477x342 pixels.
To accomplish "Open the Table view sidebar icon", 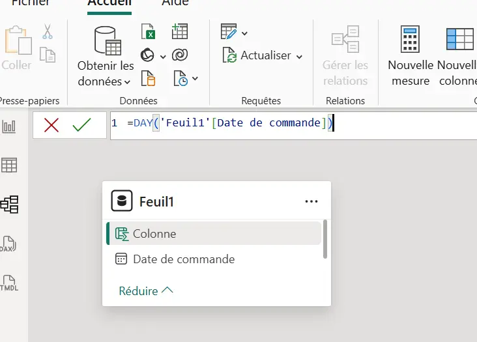I will point(9,165).
